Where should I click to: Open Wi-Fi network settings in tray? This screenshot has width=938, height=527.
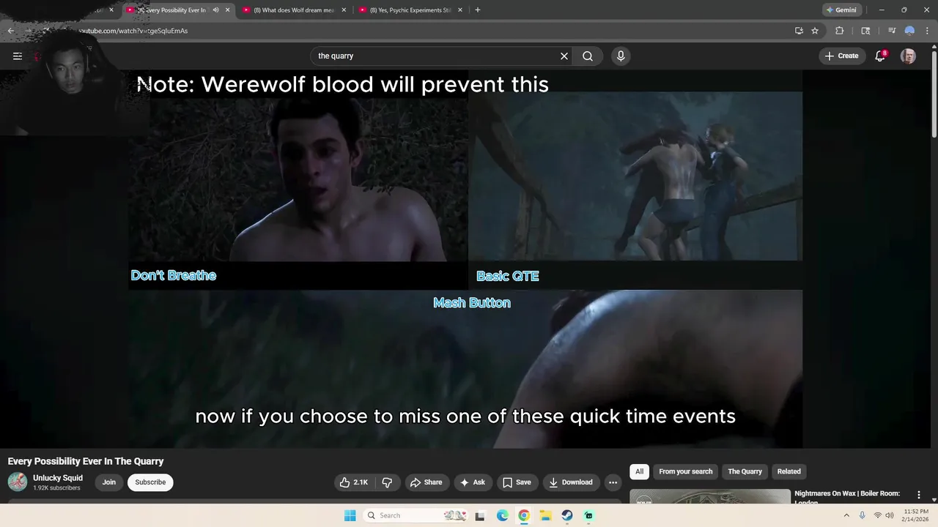point(878,515)
